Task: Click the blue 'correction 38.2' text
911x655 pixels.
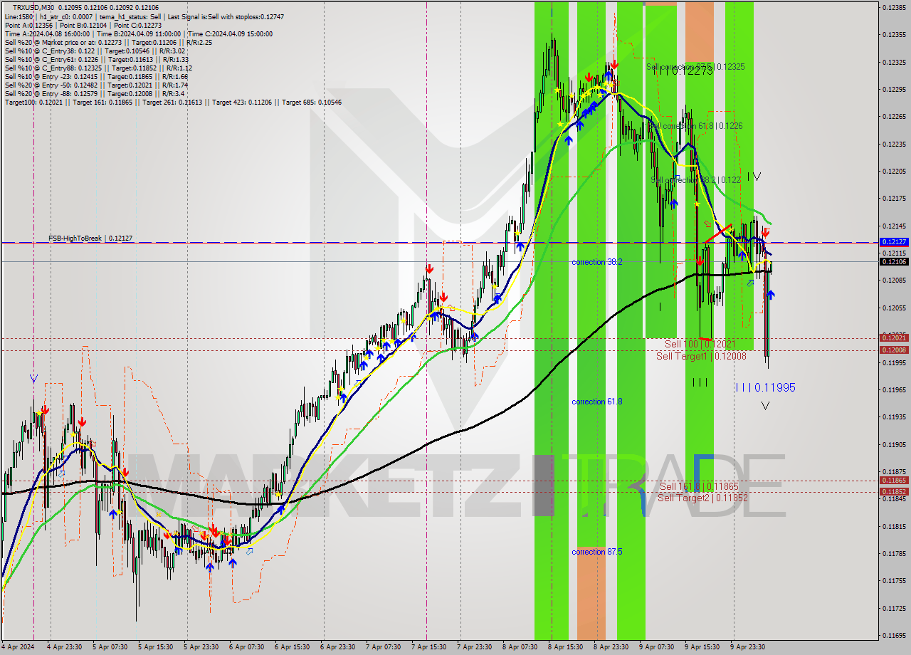Action: (596, 262)
